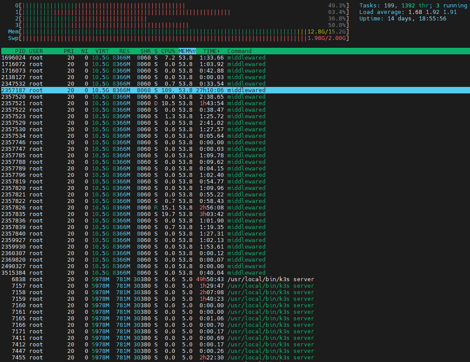Viewport: 470px width, 362px height.
Task: Select process row with PID 2138127
Action: coord(235,77)
